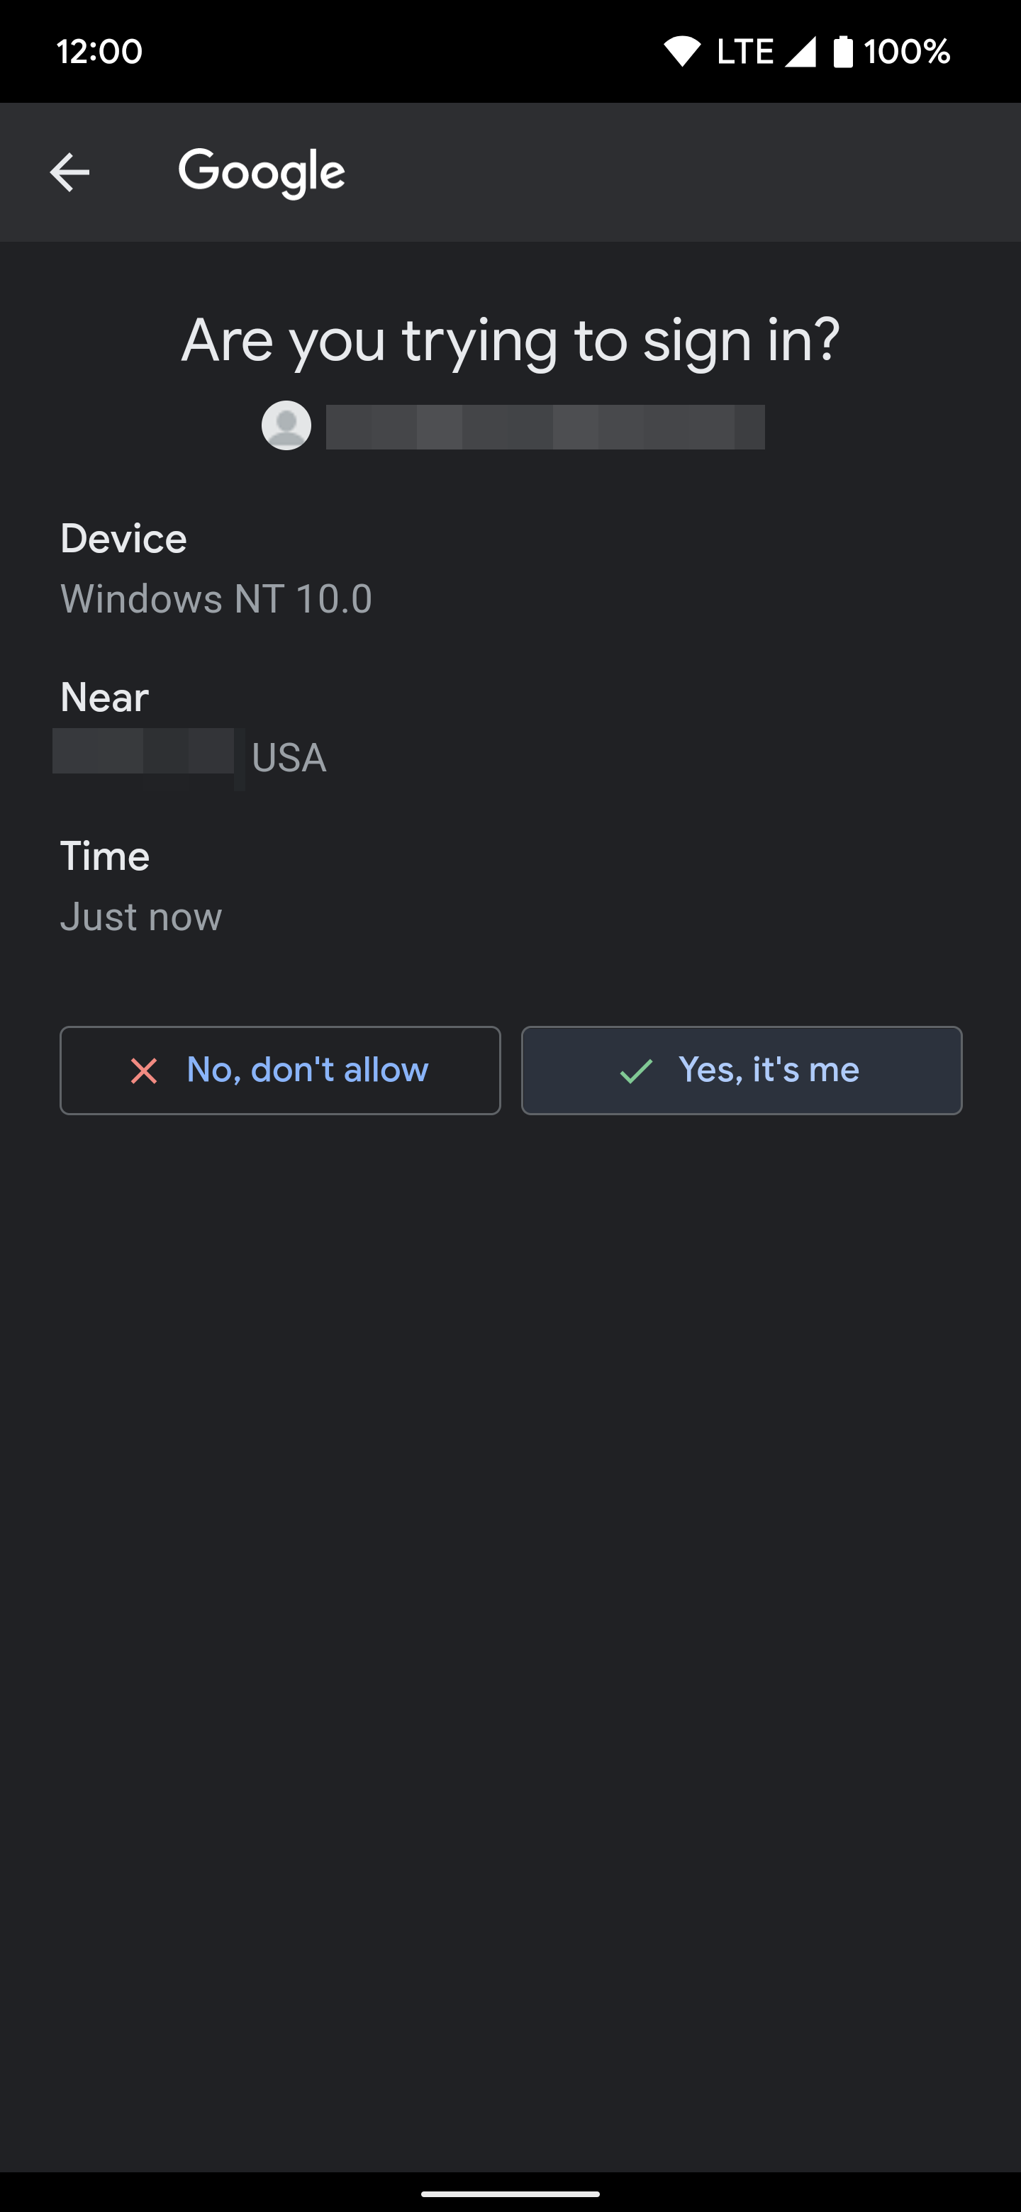Click the "Are you trying to sign in?" heading

click(510, 340)
